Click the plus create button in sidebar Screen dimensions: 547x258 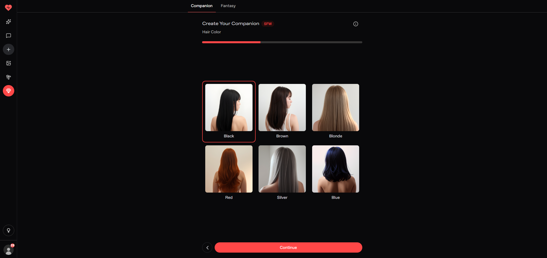coord(9,49)
